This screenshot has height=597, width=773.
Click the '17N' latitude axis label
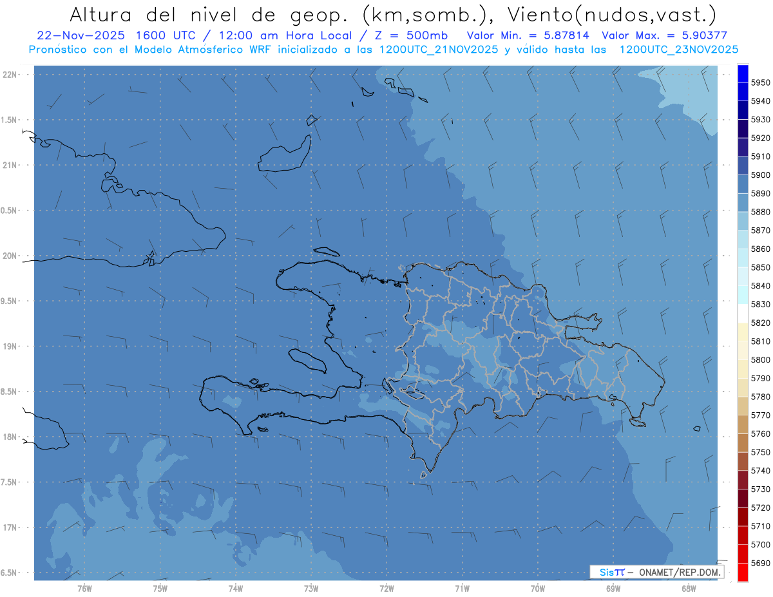pyautogui.click(x=9, y=527)
